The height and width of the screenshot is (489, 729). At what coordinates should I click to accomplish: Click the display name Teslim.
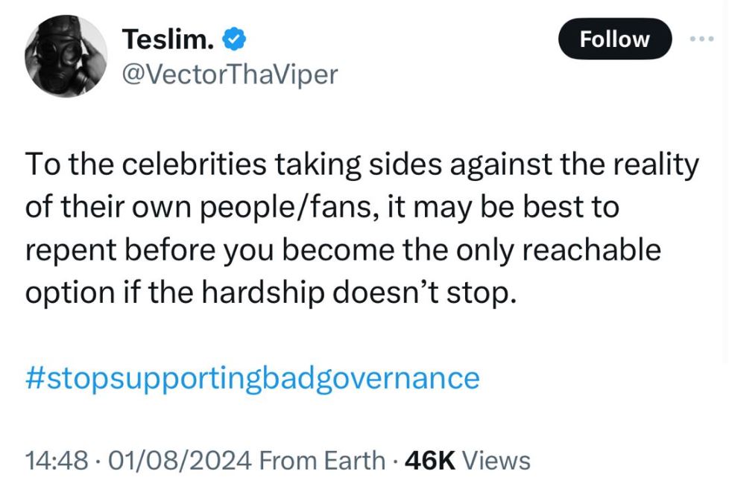coord(168,38)
